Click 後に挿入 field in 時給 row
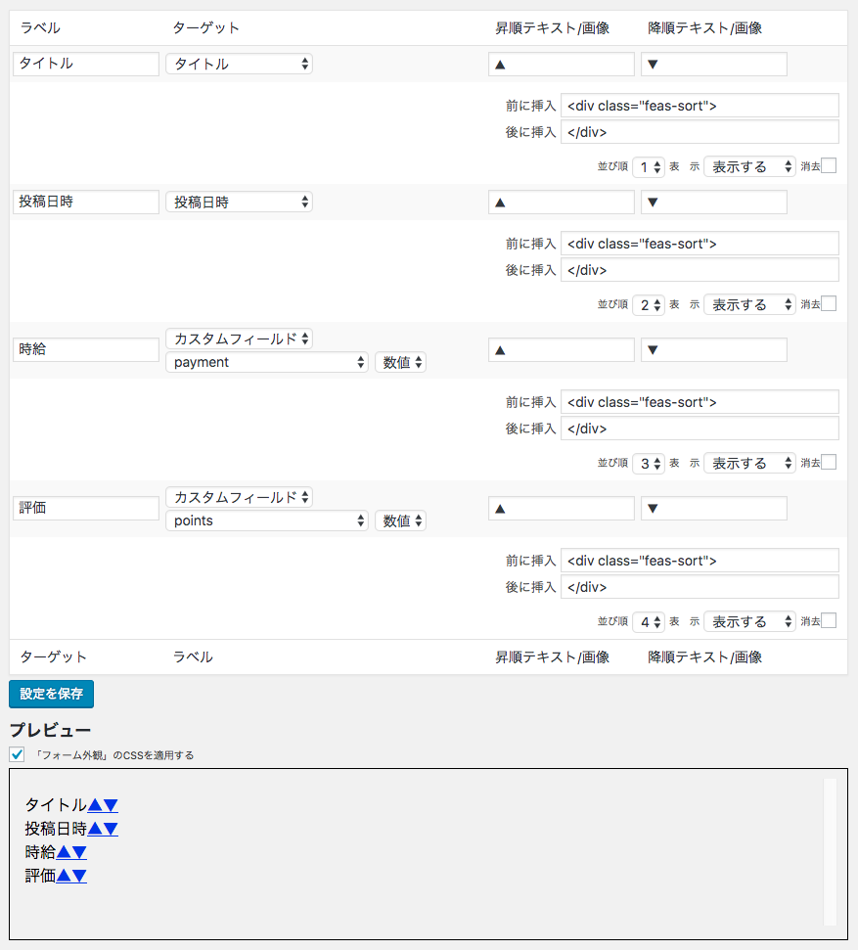The width and height of the screenshot is (858, 950). [x=700, y=429]
